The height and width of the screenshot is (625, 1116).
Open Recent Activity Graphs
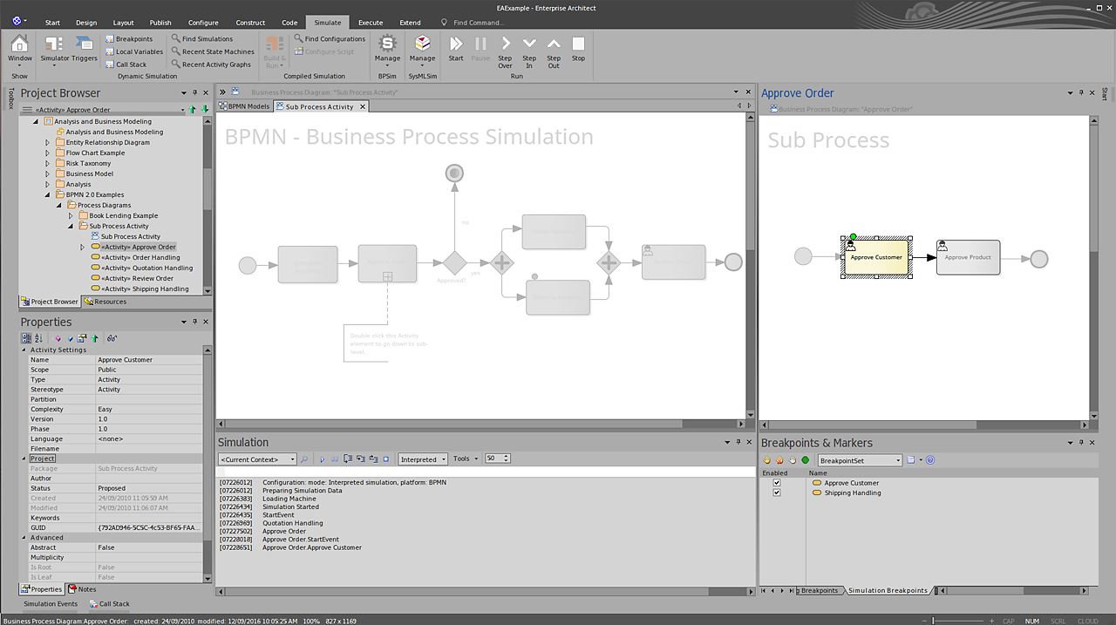coord(210,65)
